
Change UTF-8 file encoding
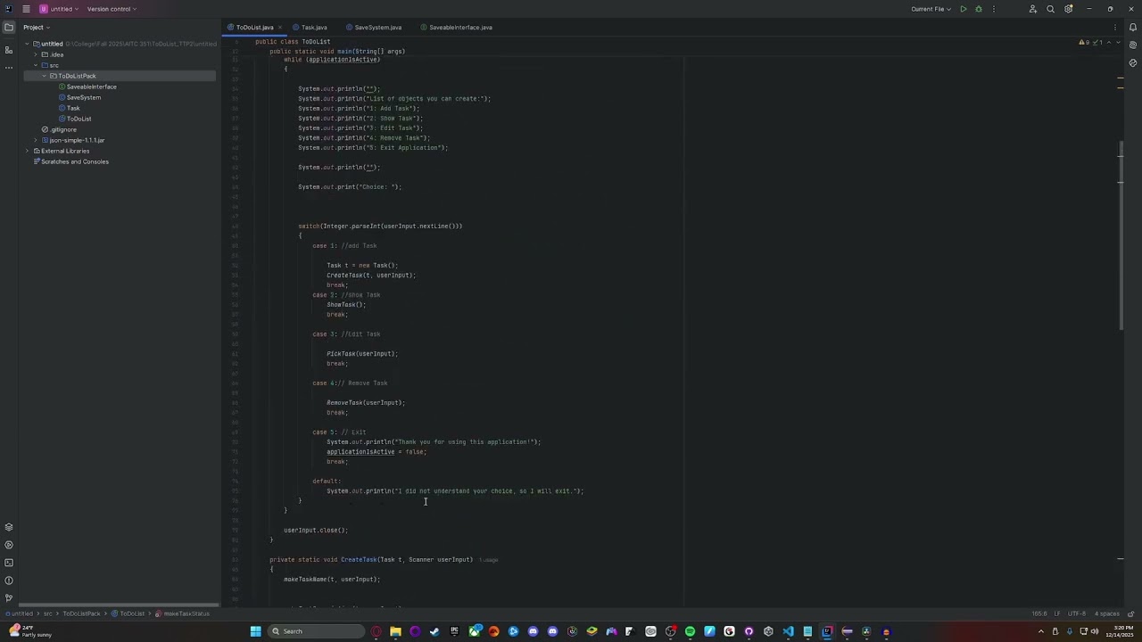pos(1077,613)
